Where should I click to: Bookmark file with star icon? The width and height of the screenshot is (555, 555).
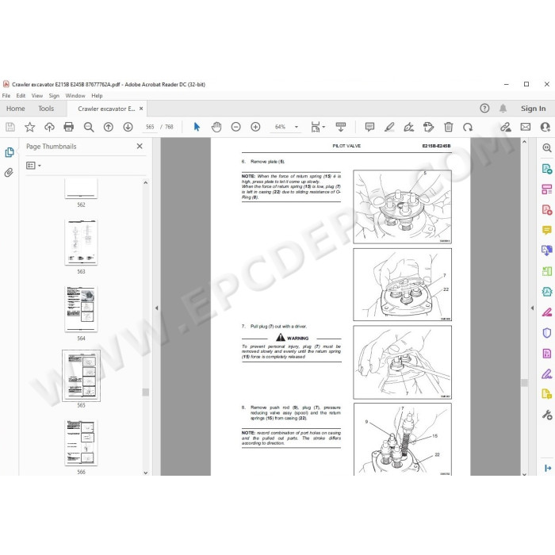(30, 127)
